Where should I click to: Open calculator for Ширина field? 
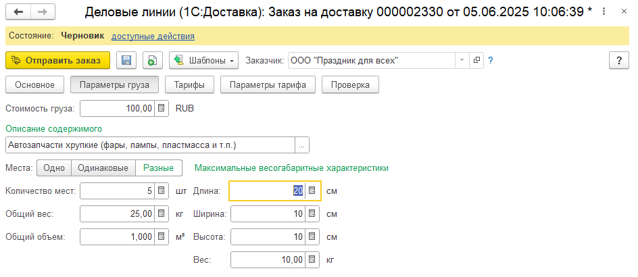312,214
